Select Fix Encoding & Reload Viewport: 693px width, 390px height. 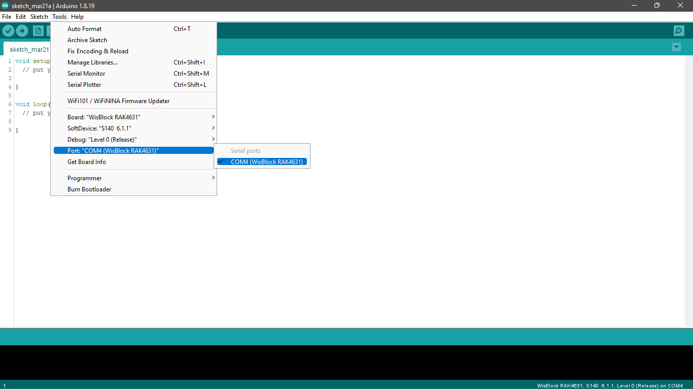[x=134, y=51]
